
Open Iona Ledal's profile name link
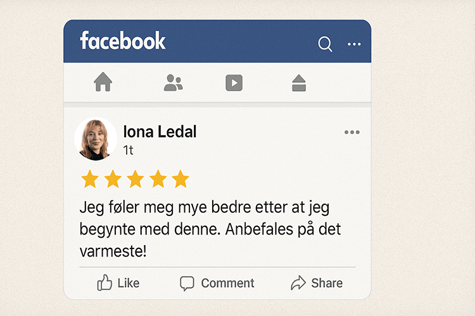click(160, 131)
